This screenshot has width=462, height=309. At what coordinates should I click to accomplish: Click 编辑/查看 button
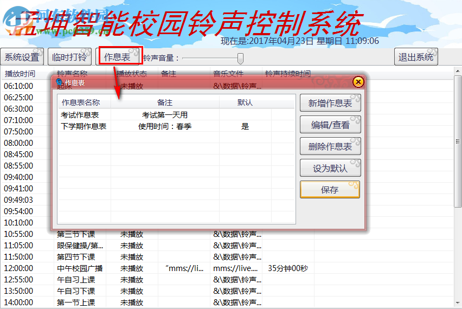(x=330, y=125)
